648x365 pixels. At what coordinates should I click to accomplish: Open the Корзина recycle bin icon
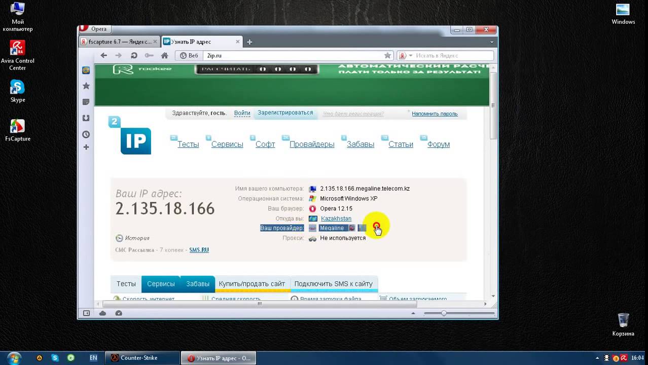[623, 324]
